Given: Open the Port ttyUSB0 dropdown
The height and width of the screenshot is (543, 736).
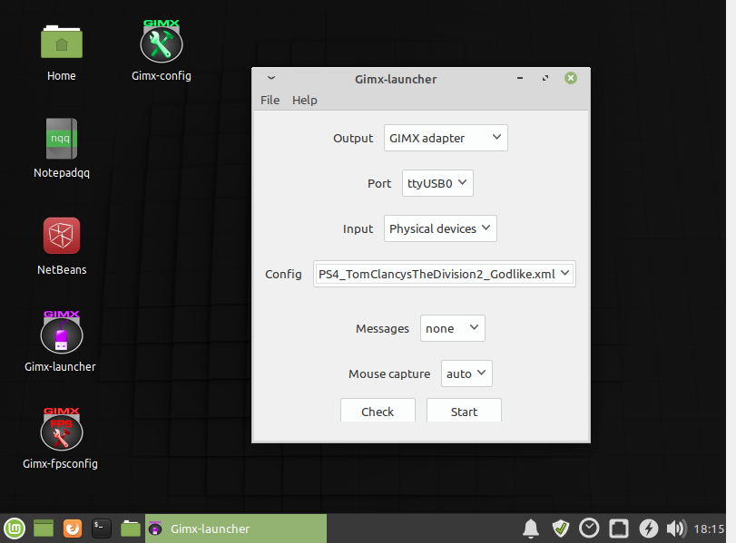Looking at the screenshot, I should point(437,183).
